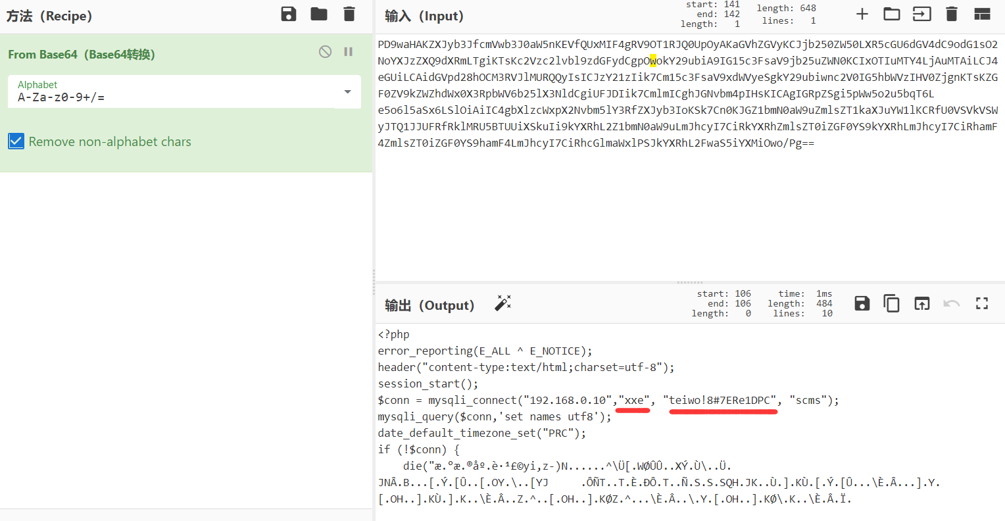Click the 输出 (Output) heading

[x=429, y=305]
